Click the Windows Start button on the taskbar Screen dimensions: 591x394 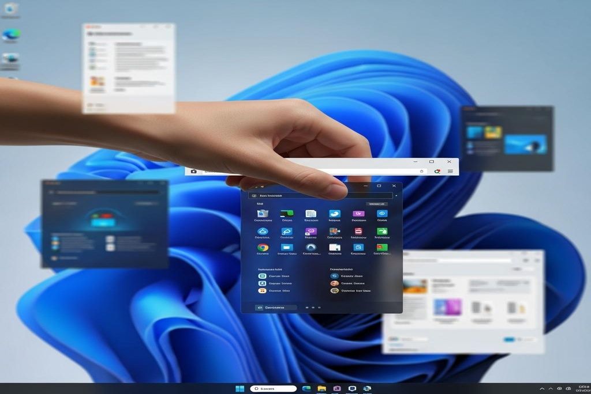pyautogui.click(x=240, y=389)
